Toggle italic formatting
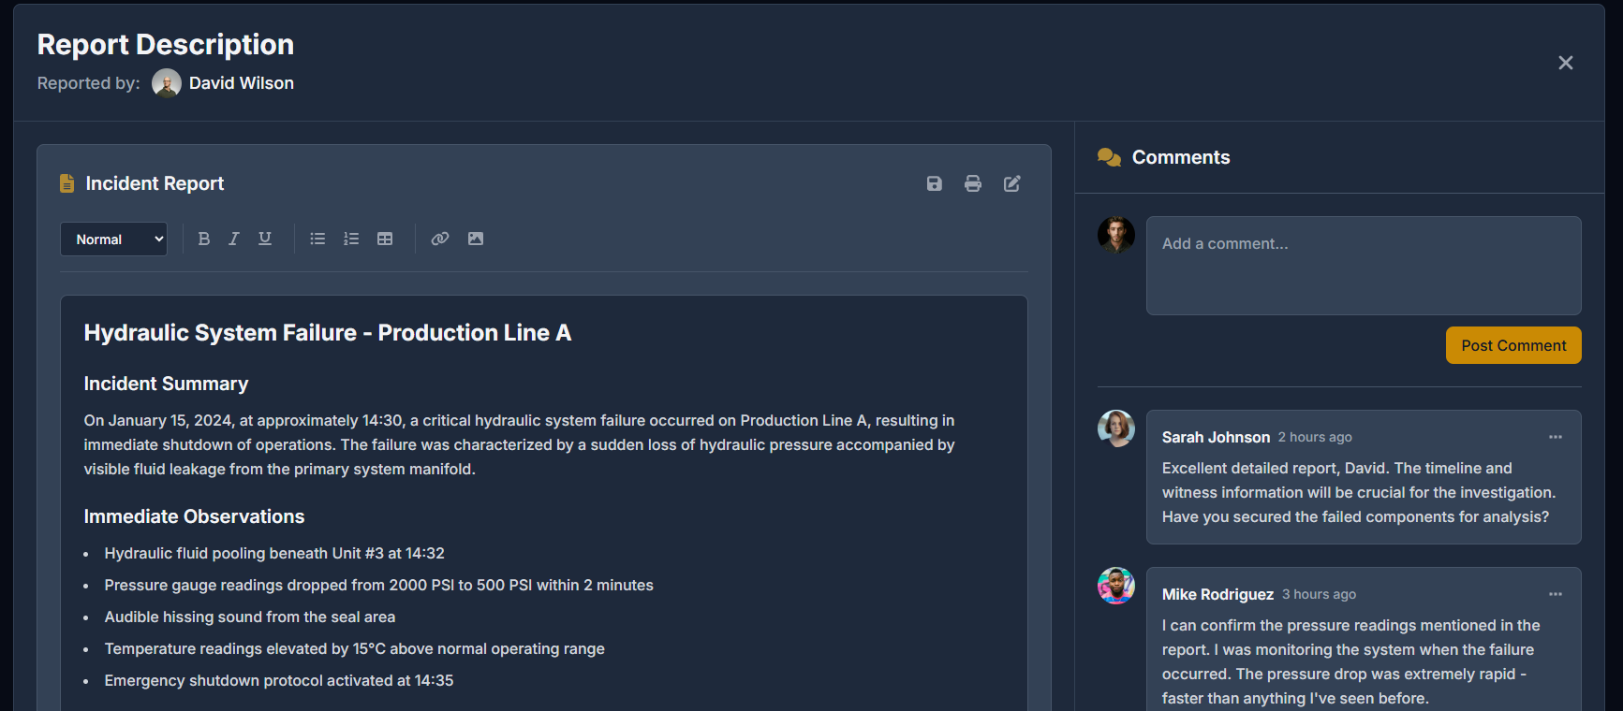The width and height of the screenshot is (1623, 711). [234, 239]
